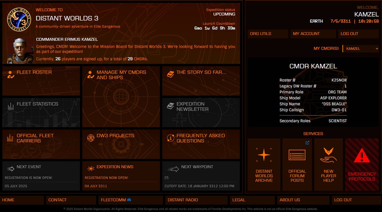Open CONTACT in the footer

(x=71, y=200)
